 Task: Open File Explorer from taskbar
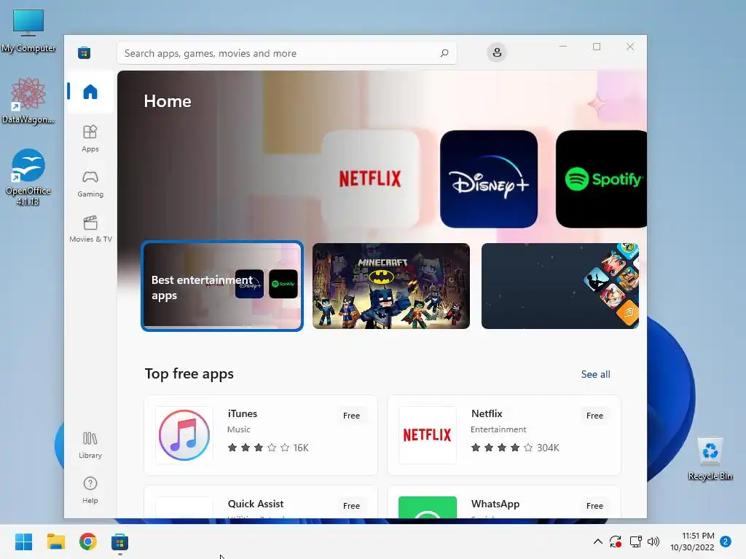(x=55, y=542)
